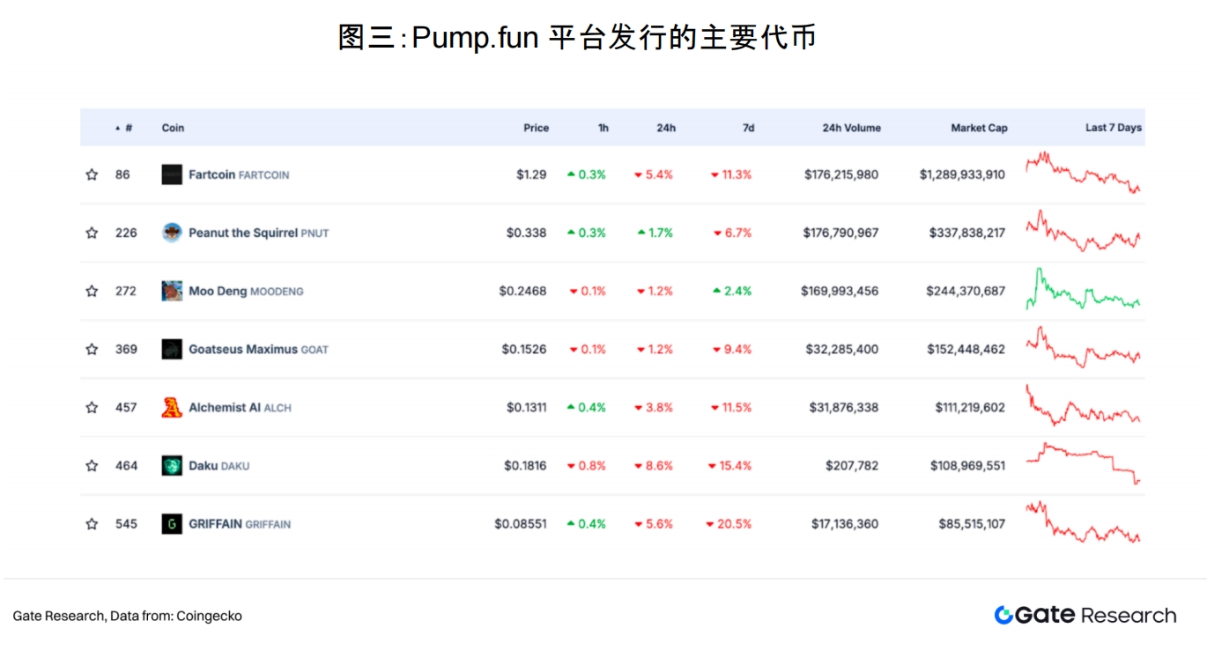The image size is (1207, 658).
Task: Click the 7d change value 20.5%
Action: coord(729,523)
